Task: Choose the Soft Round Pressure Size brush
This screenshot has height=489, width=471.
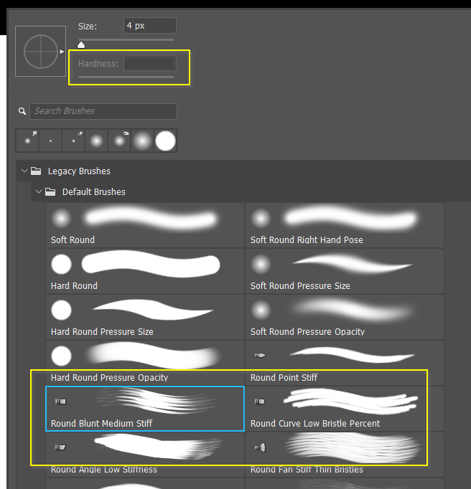Action: [x=345, y=271]
